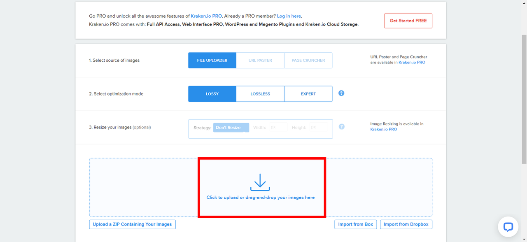The height and width of the screenshot is (242, 527).
Task: Click the '3. Resize your images' label
Action: tap(120, 127)
